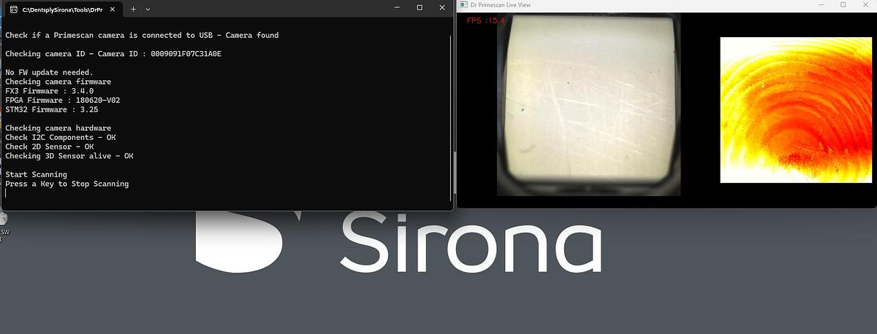
Task: Click the Camera ID line in terminal
Action: pos(113,54)
